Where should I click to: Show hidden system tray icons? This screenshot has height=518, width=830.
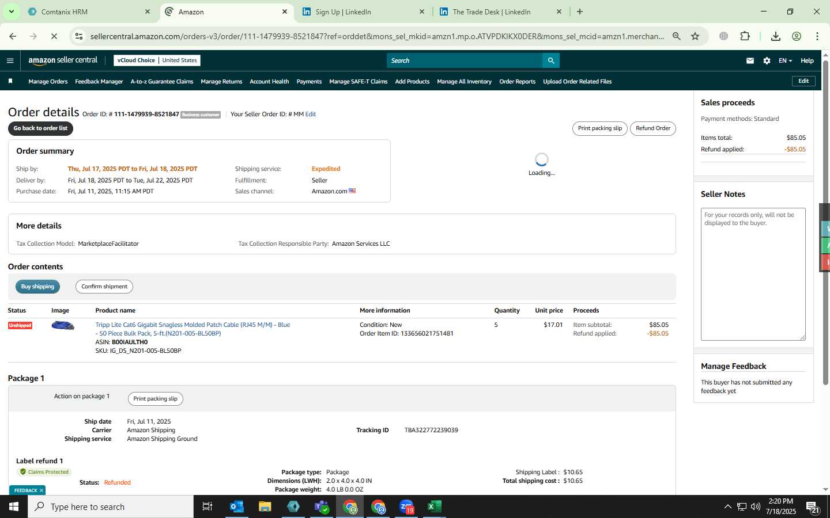pyautogui.click(x=727, y=506)
